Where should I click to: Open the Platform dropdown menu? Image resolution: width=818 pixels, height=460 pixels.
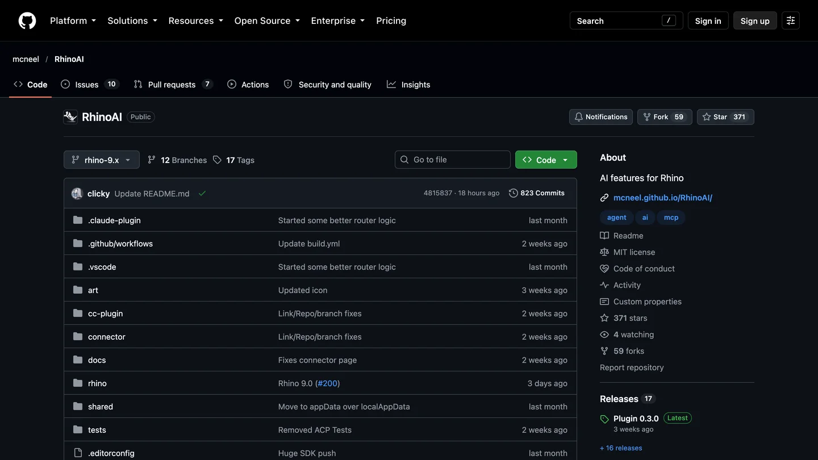point(73,20)
